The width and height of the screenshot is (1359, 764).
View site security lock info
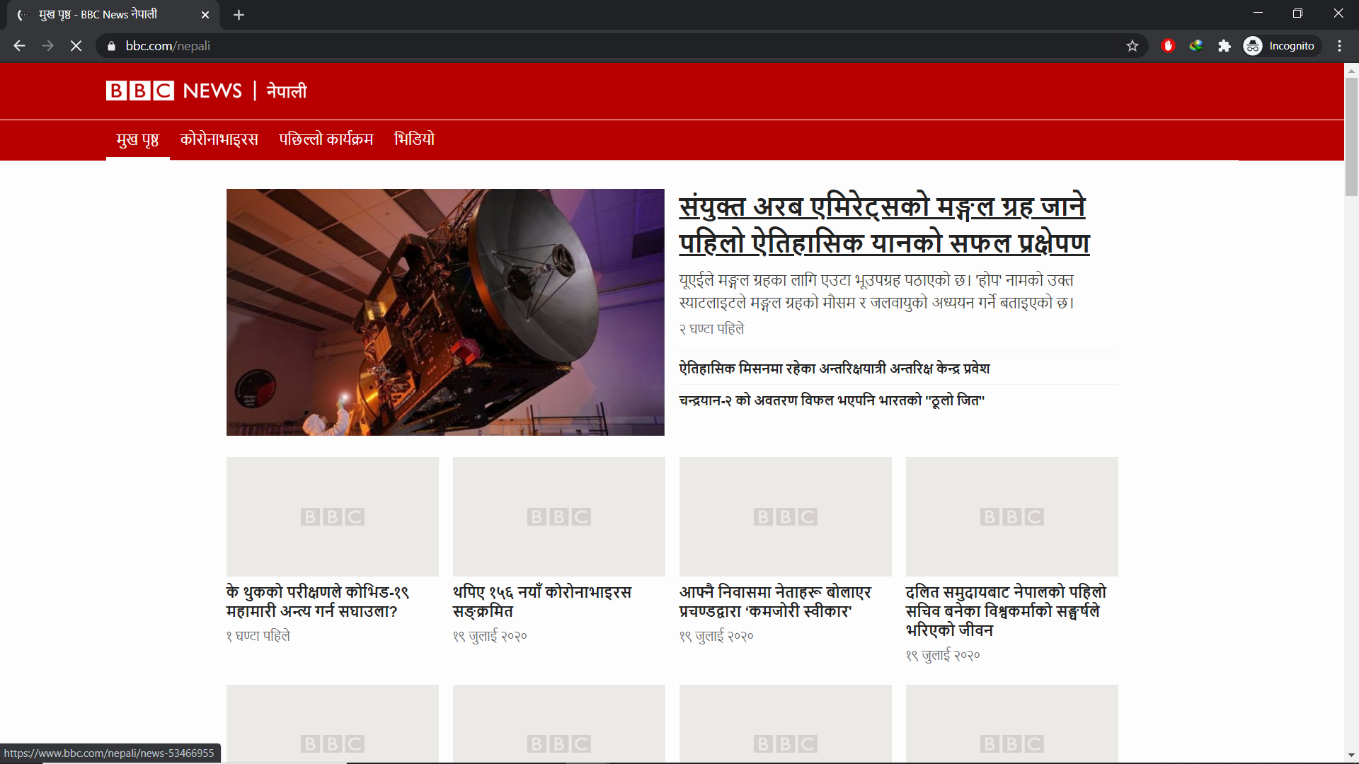point(111,46)
